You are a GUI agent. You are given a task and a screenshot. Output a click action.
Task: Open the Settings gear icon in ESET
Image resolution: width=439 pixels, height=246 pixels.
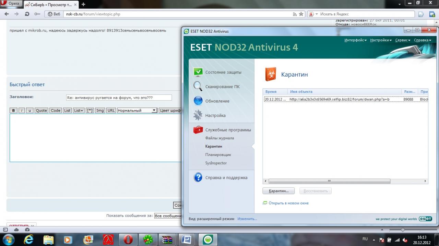pos(198,115)
